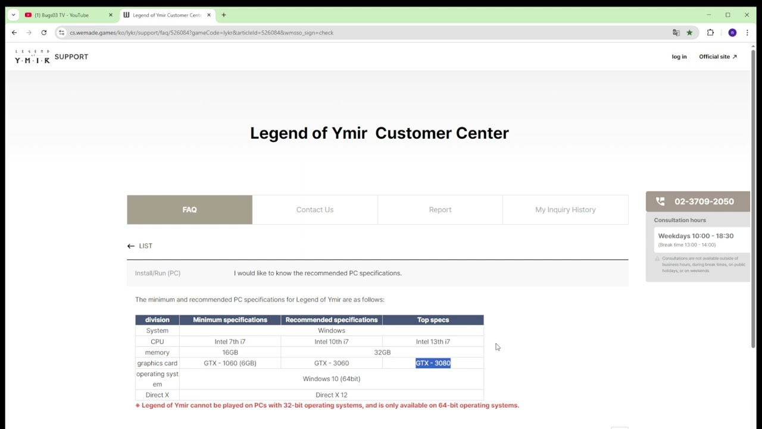Click the 32GB memory cell
762x429 pixels.
pyautogui.click(x=382, y=352)
